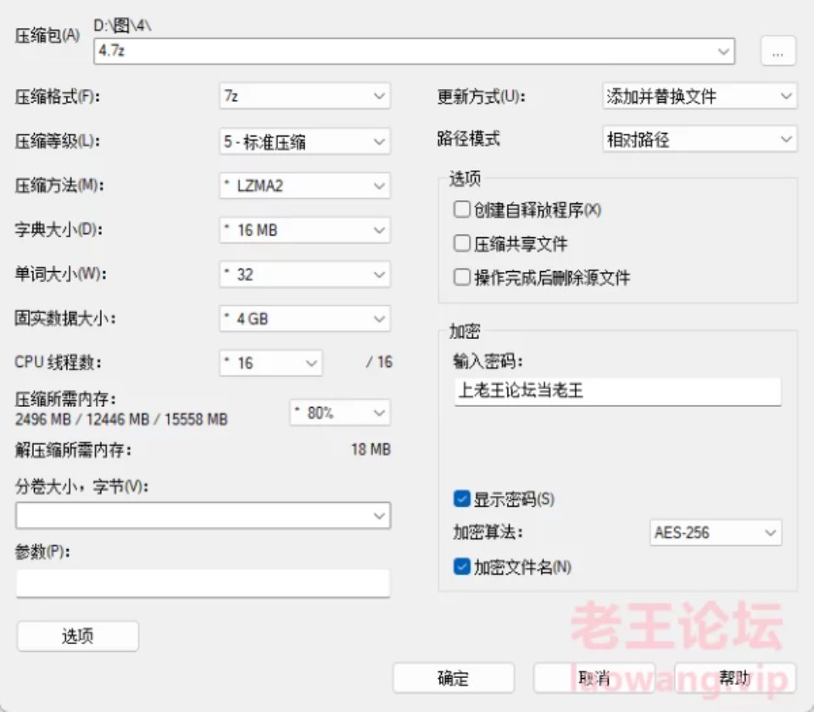Click the 确定 button
Viewport: 814px width, 712px height.
(453, 678)
